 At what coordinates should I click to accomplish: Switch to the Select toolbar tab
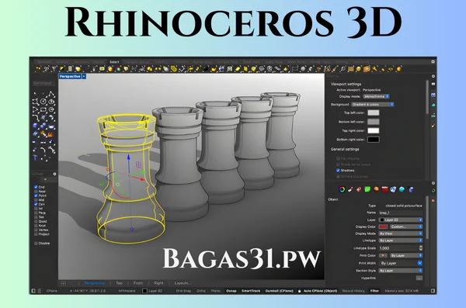tap(114, 62)
